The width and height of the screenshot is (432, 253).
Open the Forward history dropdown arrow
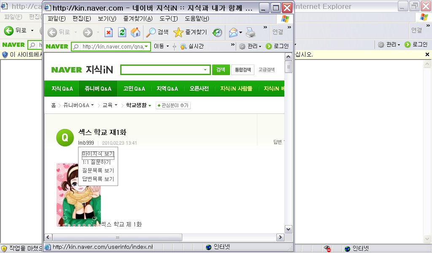pyautogui.click(x=98, y=32)
